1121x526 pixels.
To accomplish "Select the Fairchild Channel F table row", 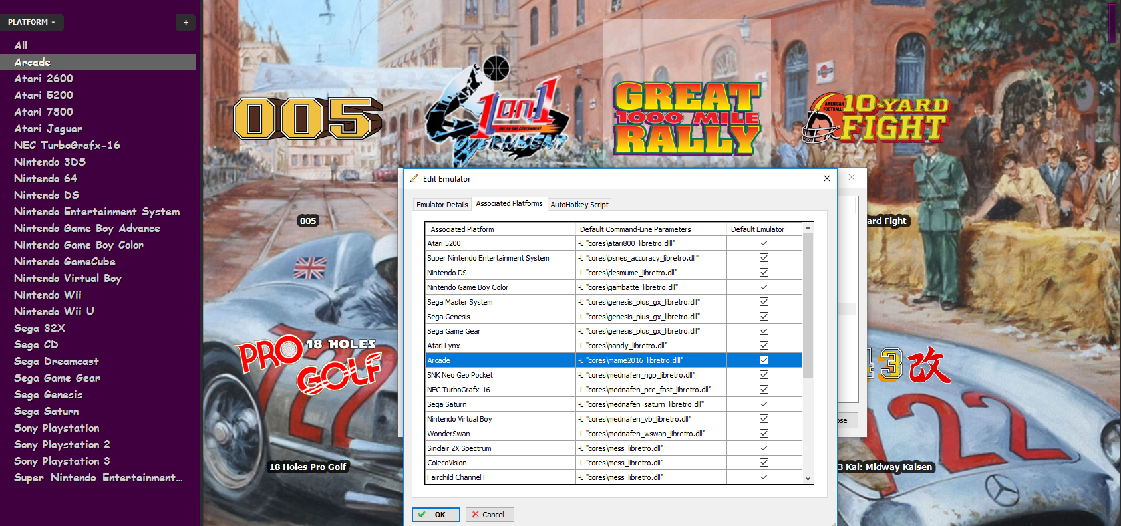I will pyautogui.click(x=613, y=477).
